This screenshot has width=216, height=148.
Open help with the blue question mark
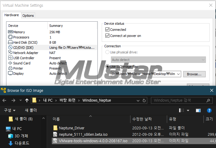[x=209, y=110]
